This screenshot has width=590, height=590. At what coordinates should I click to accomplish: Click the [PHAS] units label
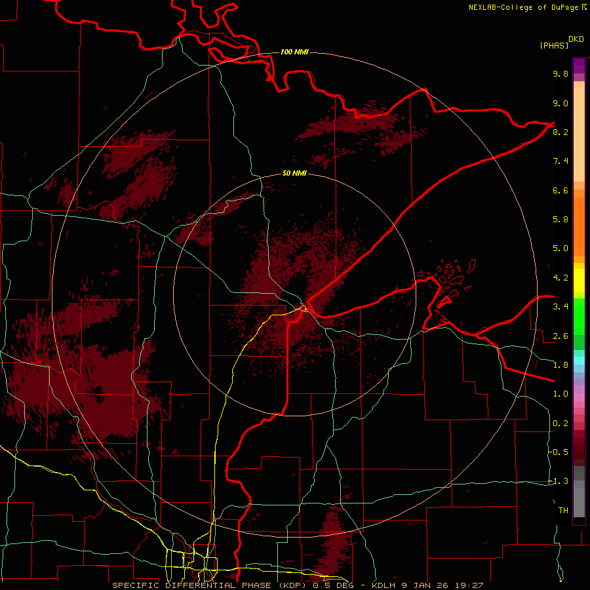[554, 46]
